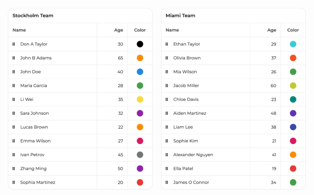Click drag handle beside James O Connor
This screenshot has height=195, width=314.
tap(167, 182)
